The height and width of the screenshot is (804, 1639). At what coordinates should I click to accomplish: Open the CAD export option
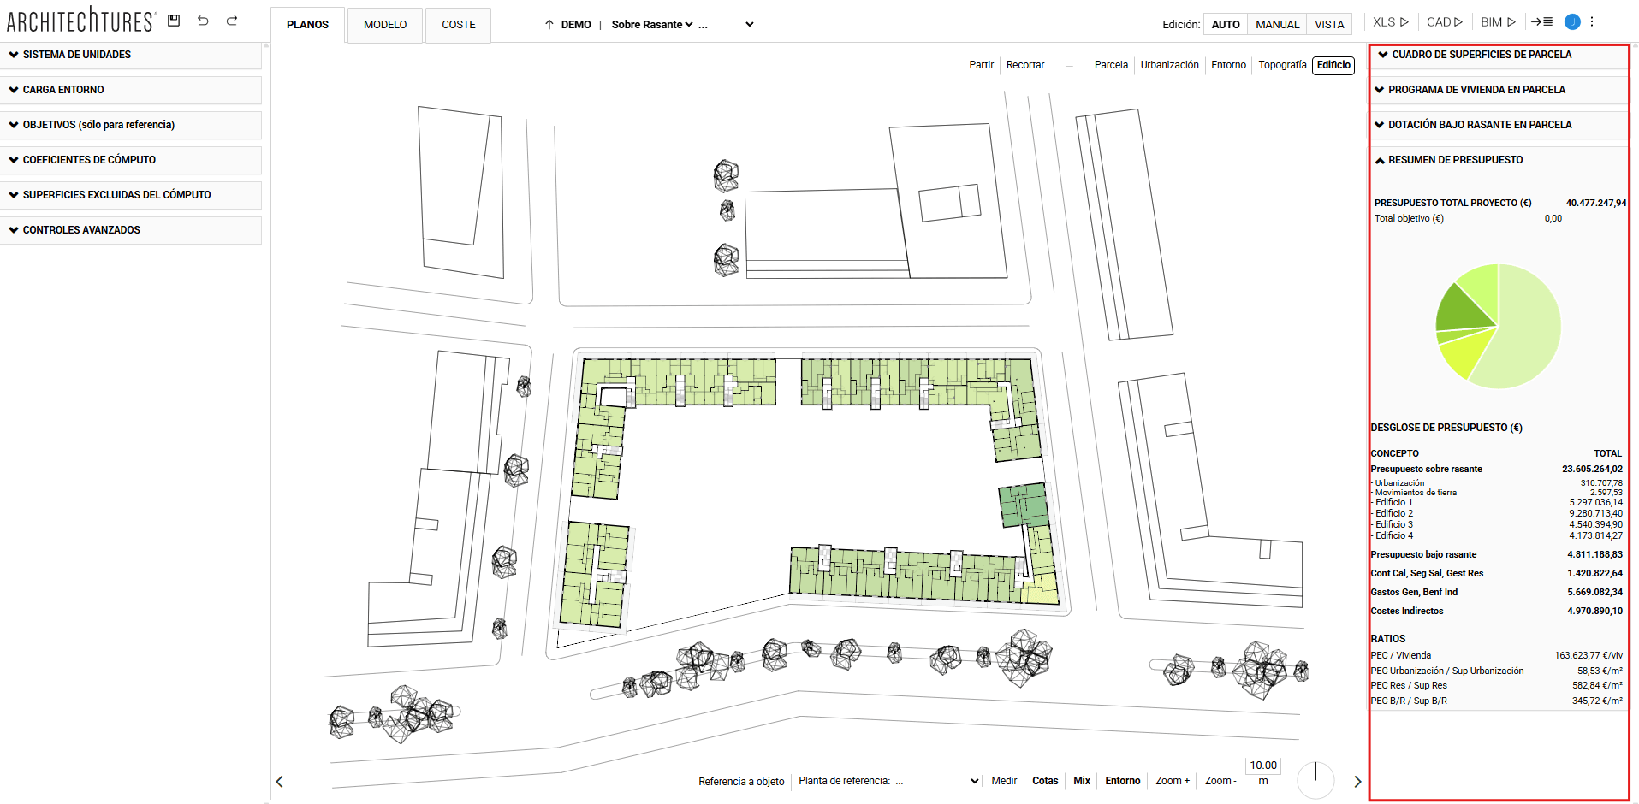1444,21
